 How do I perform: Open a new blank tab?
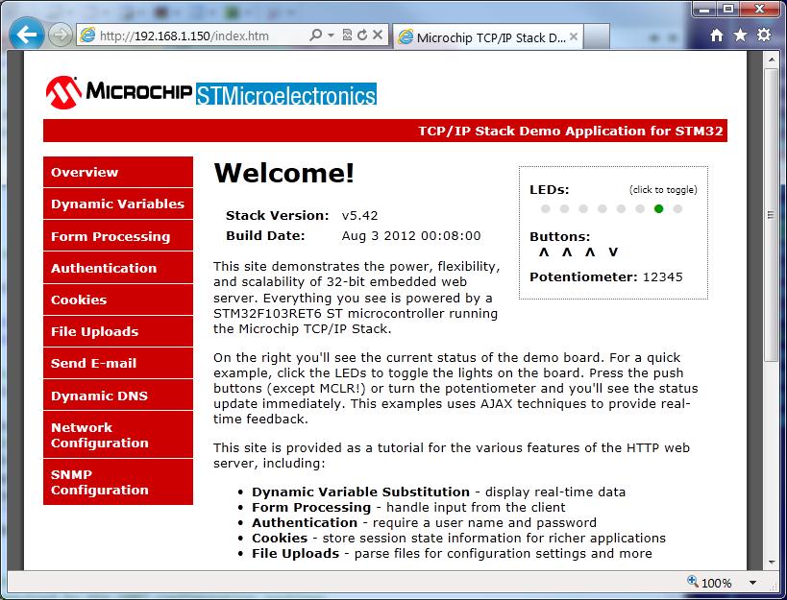tap(597, 37)
